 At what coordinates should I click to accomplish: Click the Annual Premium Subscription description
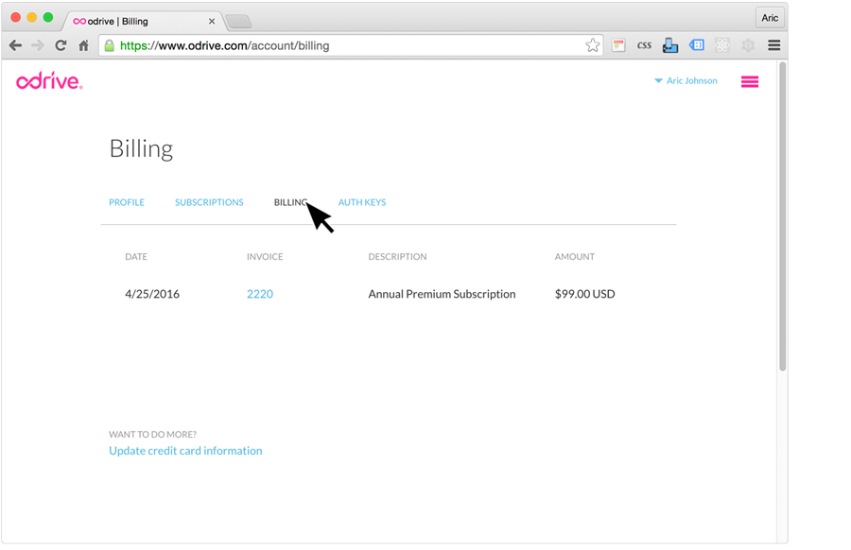(x=442, y=294)
